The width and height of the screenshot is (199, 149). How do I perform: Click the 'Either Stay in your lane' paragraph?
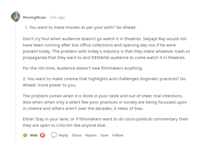pyautogui.click(x=105, y=122)
